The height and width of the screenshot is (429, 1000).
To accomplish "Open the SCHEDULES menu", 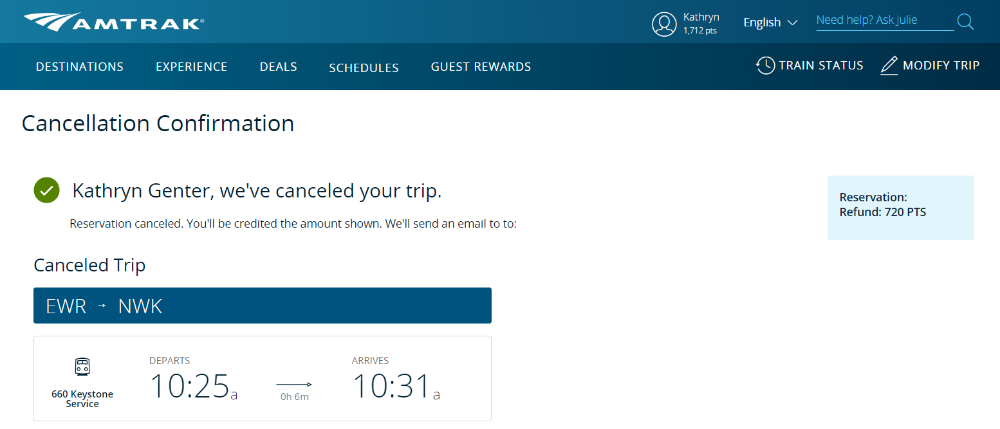I will pyautogui.click(x=364, y=66).
